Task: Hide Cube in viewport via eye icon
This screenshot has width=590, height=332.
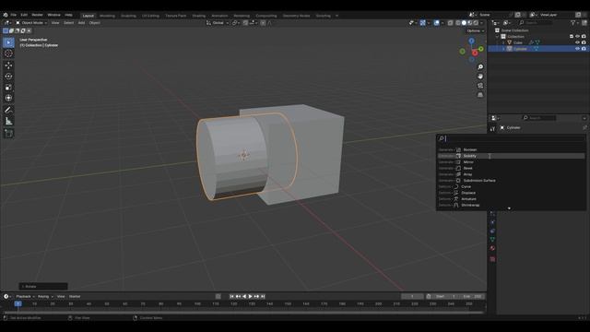Action: tap(577, 42)
